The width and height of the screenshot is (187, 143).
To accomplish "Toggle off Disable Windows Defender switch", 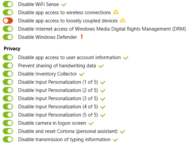I will coord(8,37).
